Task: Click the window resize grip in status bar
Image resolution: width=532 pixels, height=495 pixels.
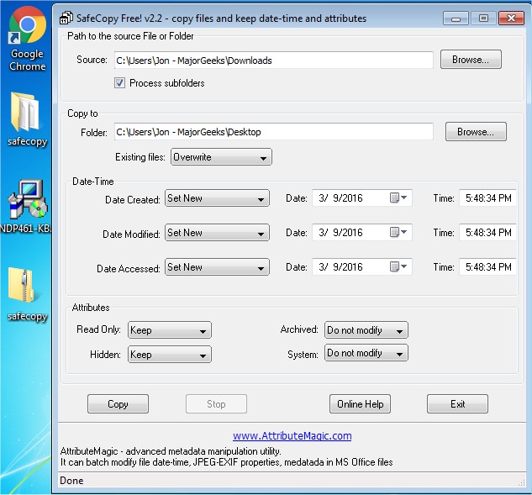Action: [x=522, y=482]
